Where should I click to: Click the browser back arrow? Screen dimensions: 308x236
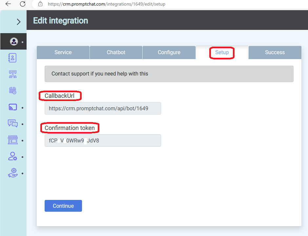tap(8, 4)
